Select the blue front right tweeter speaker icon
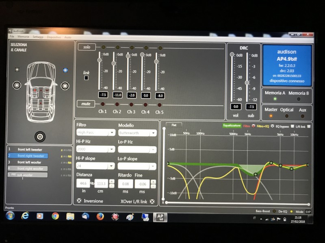This screenshot has height=243, width=325. pyautogui.click(x=65, y=70)
